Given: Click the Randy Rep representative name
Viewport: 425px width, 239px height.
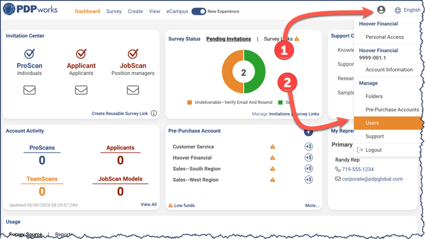Looking at the screenshot, I should [x=347, y=159].
